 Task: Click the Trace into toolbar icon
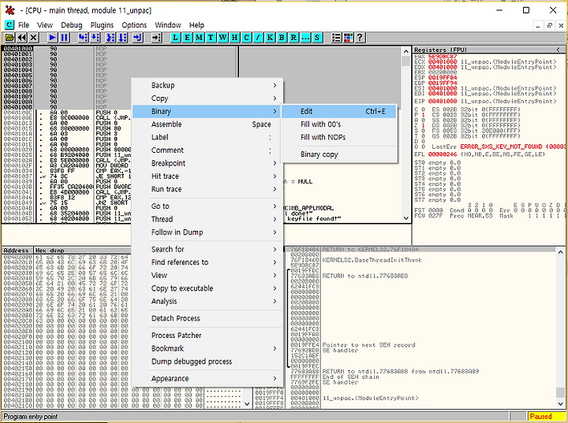pyautogui.click(x=110, y=37)
